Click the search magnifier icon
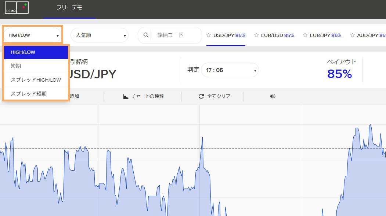The height and width of the screenshot is (216, 386). point(146,35)
